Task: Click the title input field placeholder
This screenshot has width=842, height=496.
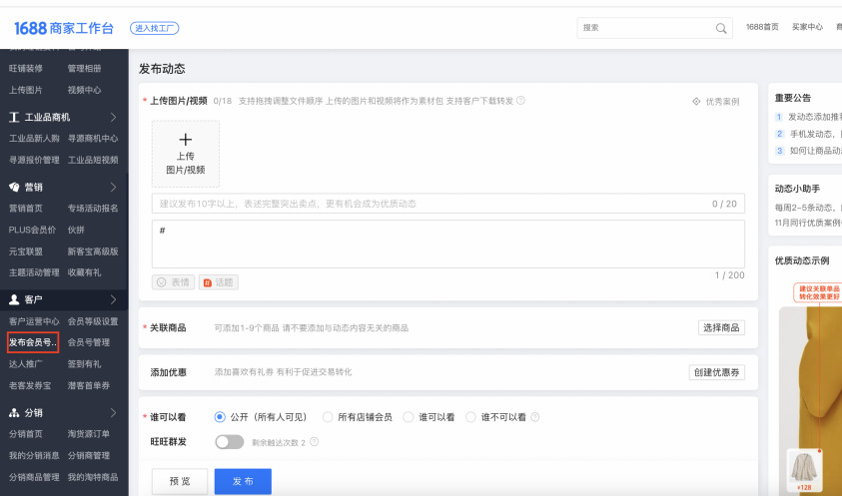Action: [x=429, y=204]
